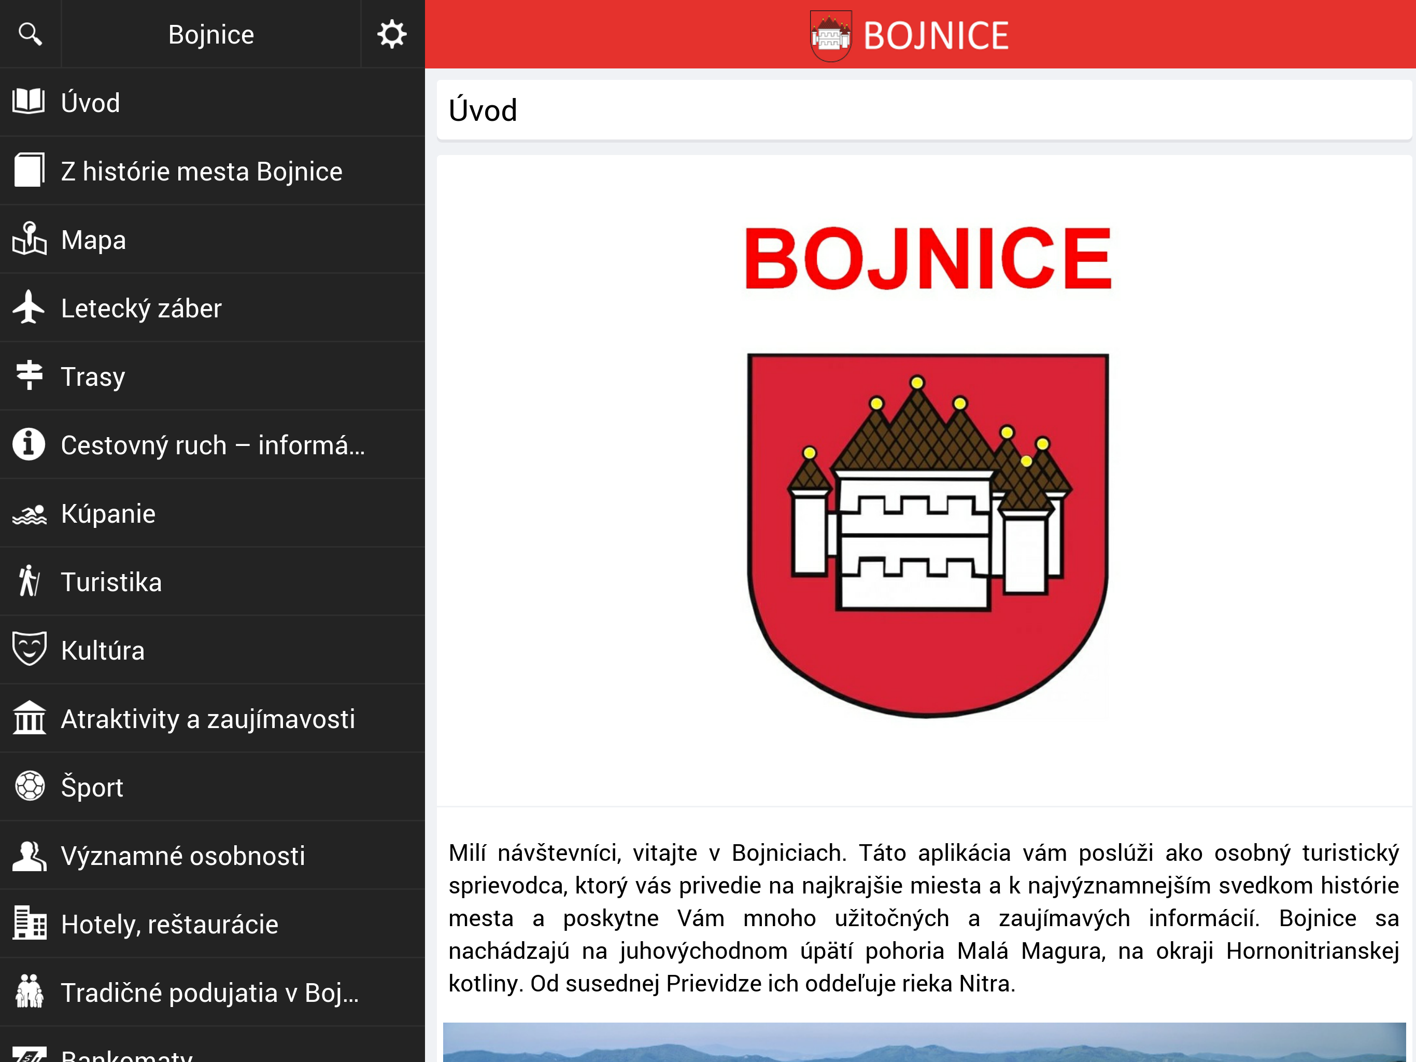Tap the map pin icon beside Mapa

point(29,239)
